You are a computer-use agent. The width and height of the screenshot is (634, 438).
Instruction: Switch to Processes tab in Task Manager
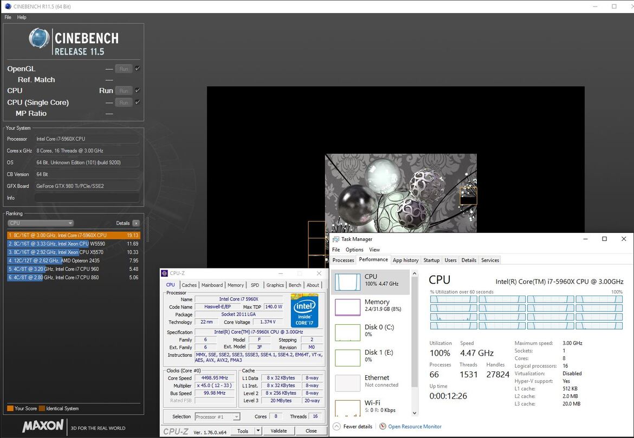pyautogui.click(x=344, y=260)
